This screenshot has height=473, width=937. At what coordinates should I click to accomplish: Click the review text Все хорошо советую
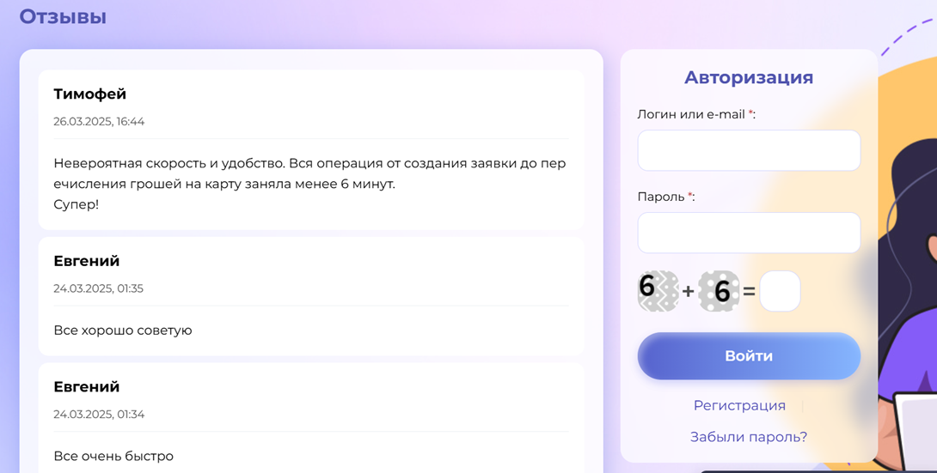click(123, 330)
